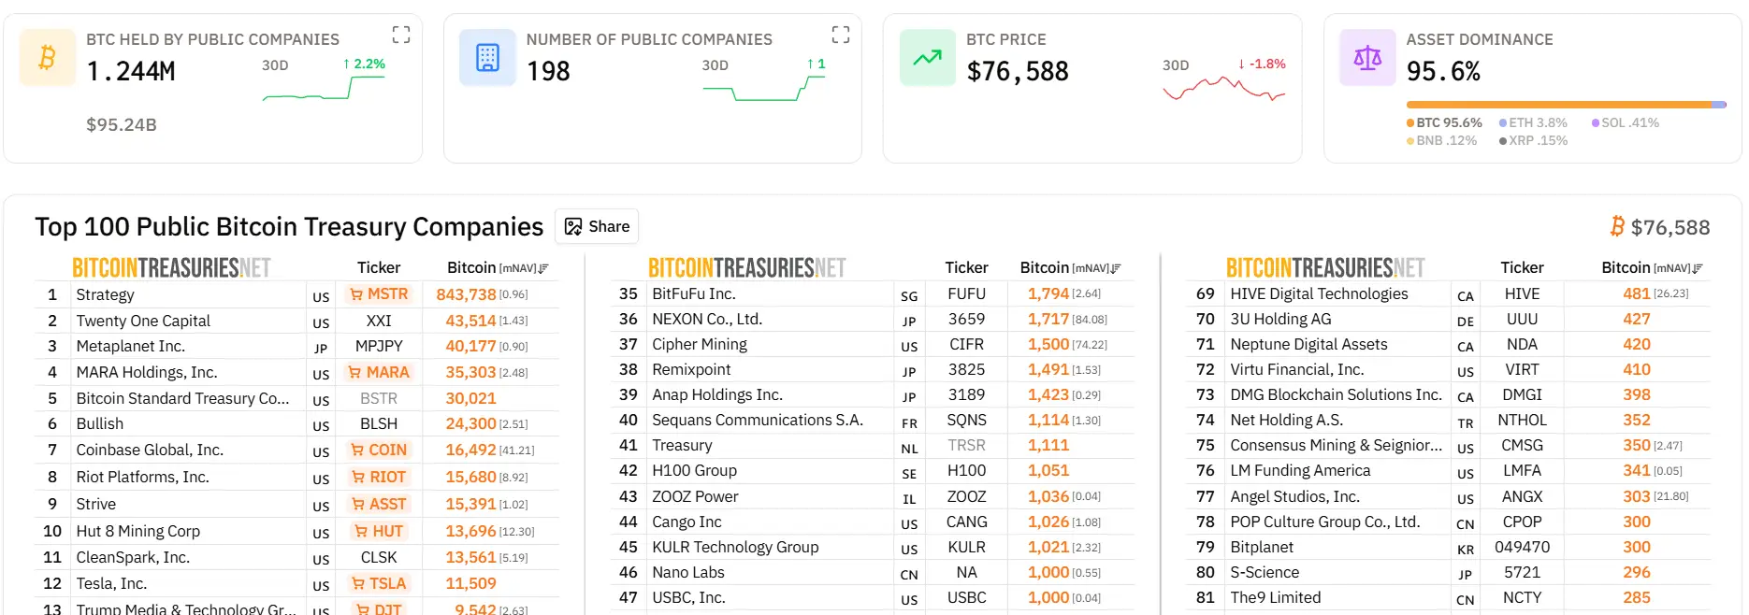This screenshot has width=1749, height=615.
Task: Select CleanSpark, Inc. company name
Action: tap(133, 557)
